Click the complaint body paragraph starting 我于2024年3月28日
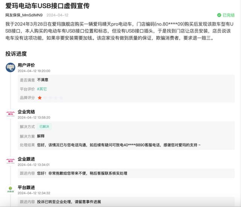 click(x=120, y=31)
